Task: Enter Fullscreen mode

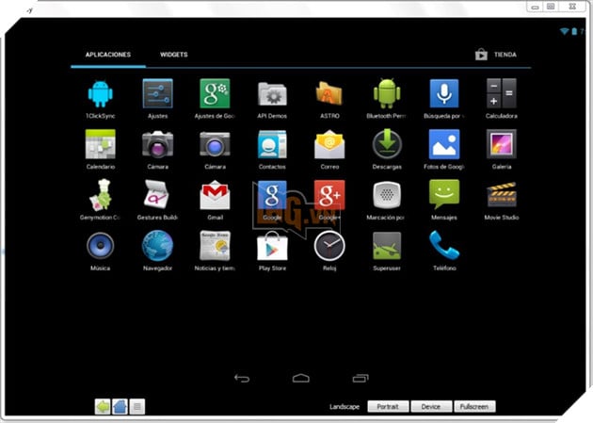Action: click(x=474, y=406)
